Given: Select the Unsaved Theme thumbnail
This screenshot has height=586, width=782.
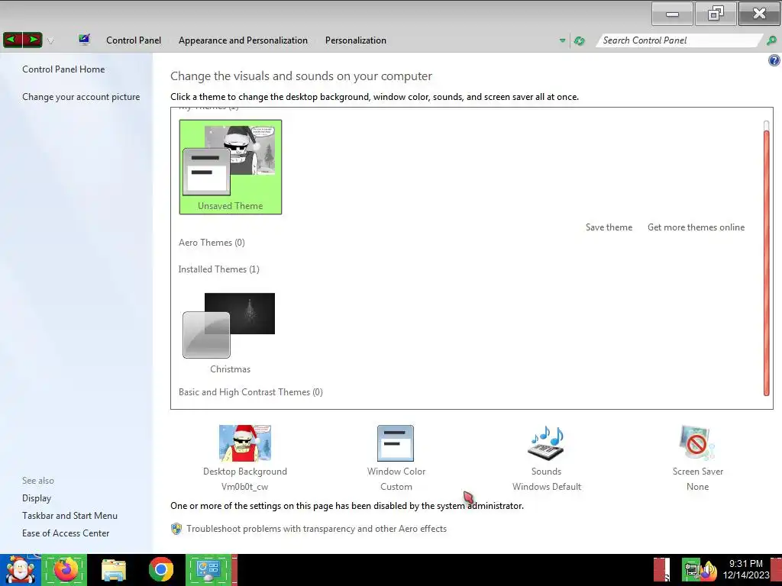Looking at the screenshot, I should (x=231, y=167).
